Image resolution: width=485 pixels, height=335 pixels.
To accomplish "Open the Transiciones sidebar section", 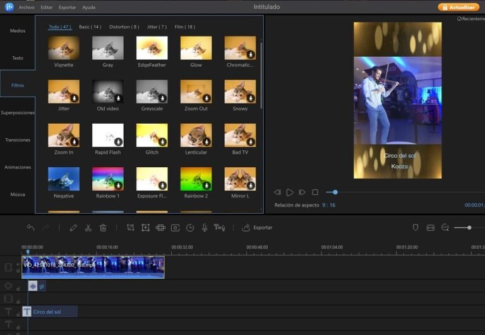I will [x=18, y=139].
